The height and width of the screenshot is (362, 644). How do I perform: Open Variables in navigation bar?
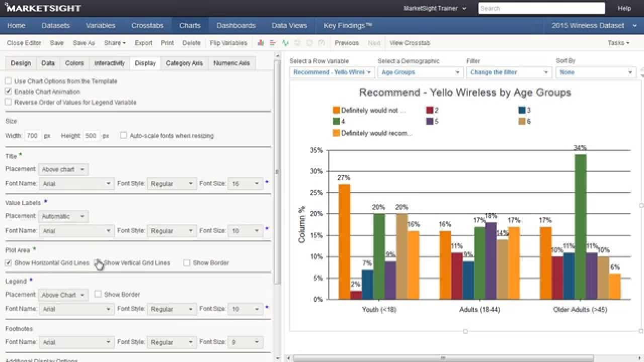tap(101, 26)
